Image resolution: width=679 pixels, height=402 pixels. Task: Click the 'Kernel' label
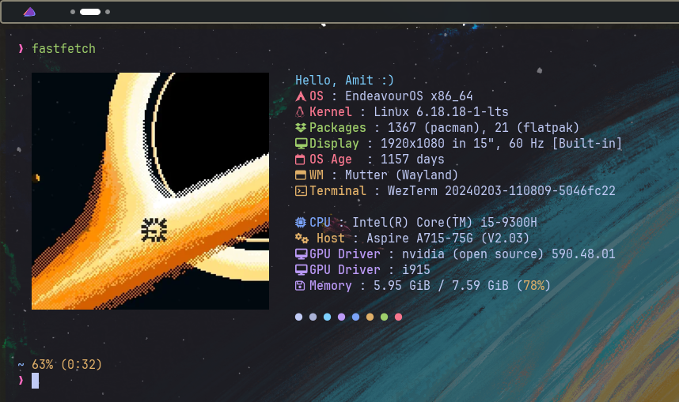point(331,112)
